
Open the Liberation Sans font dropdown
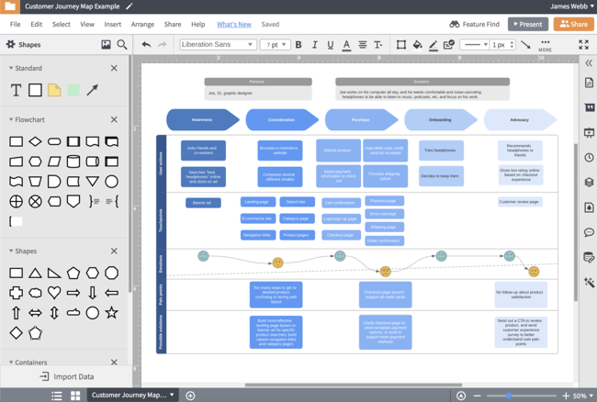click(x=216, y=44)
